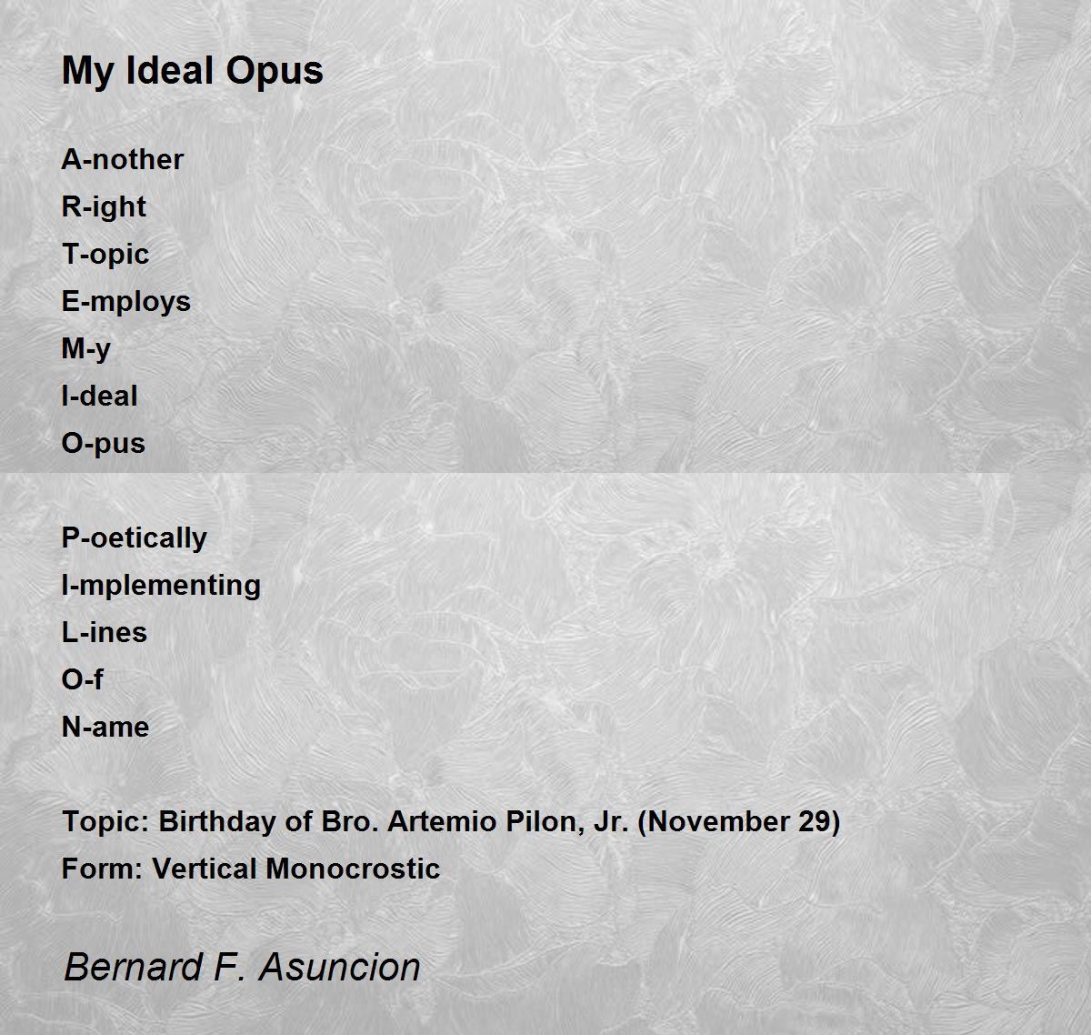
Task: Click the poem title "My Ideal Opus"
Action: [x=192, y=71]
